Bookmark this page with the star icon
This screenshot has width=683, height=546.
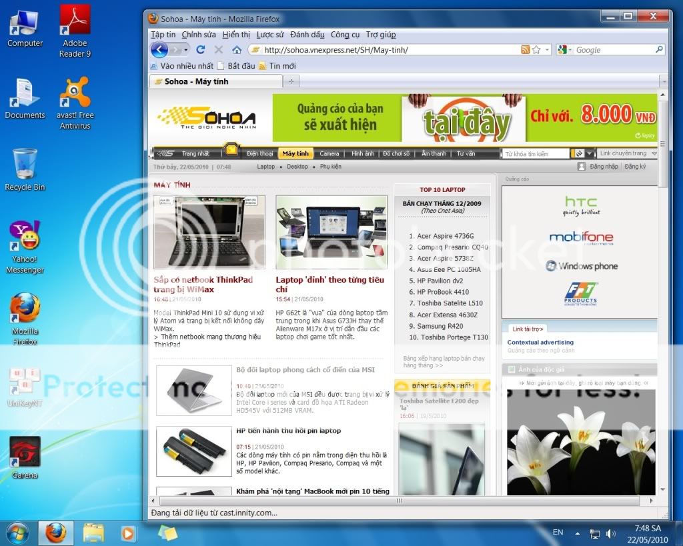tap(536, 50)
